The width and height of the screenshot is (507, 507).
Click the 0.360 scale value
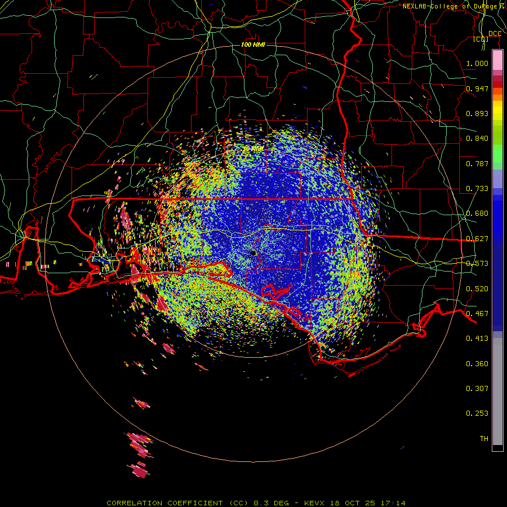(477, 364)
